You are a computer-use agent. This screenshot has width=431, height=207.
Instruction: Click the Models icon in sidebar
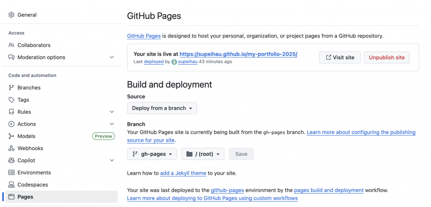click(x=11, y=136)
